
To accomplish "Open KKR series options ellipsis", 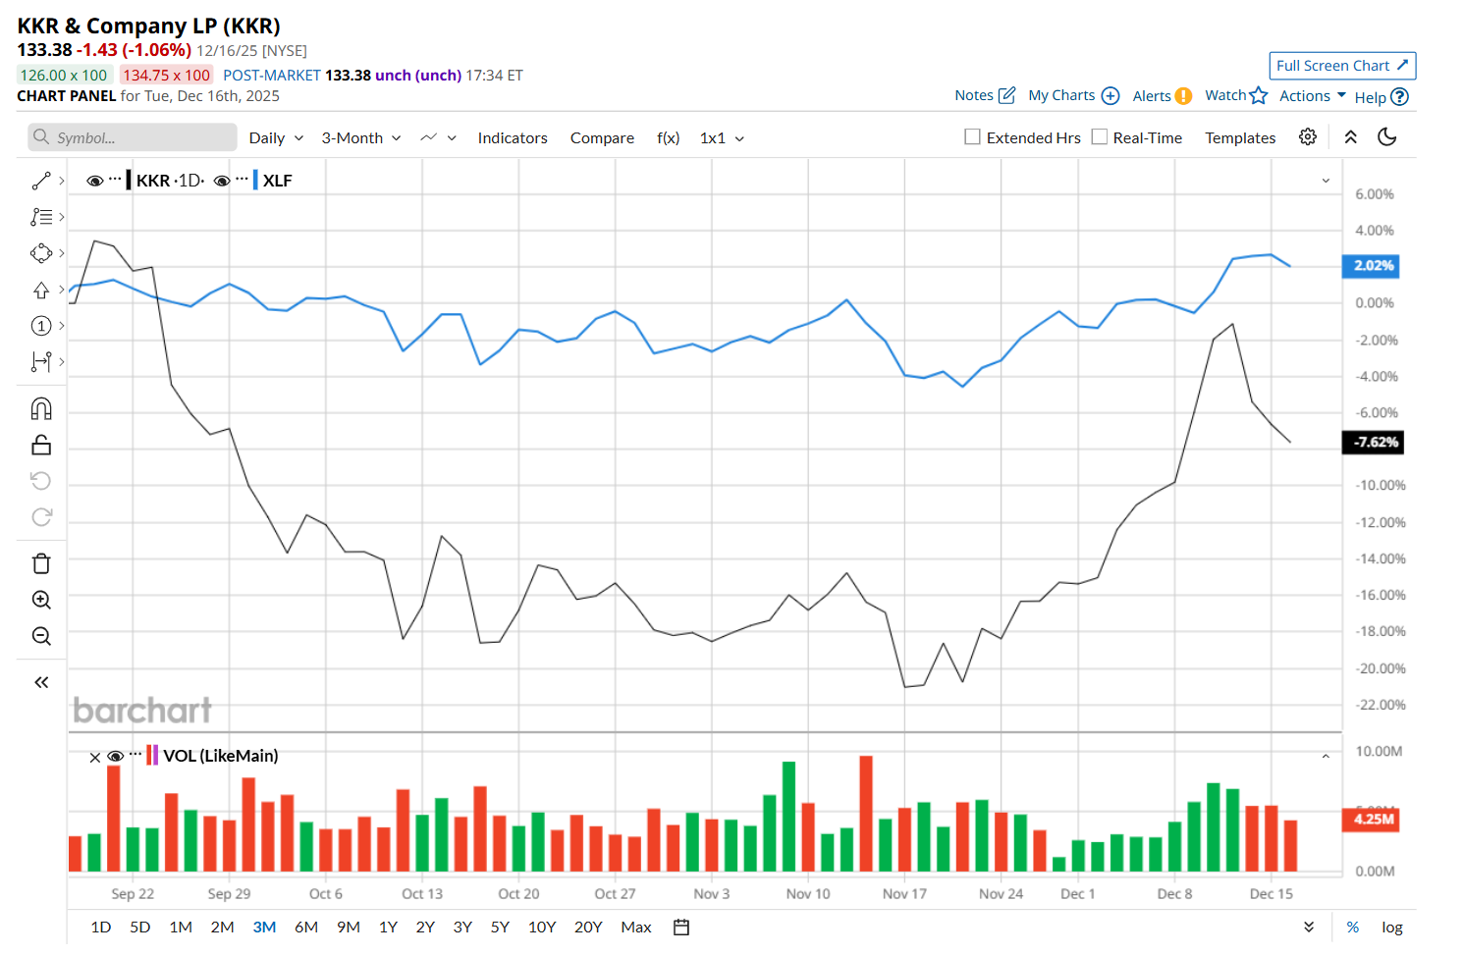I will tap(115, 179).
